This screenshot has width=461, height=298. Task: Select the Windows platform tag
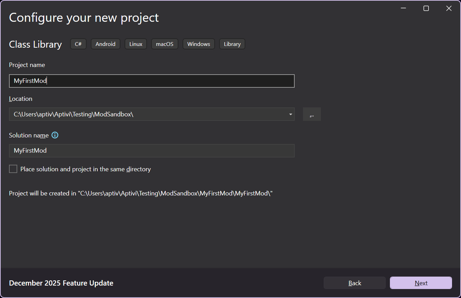(198, 44)
